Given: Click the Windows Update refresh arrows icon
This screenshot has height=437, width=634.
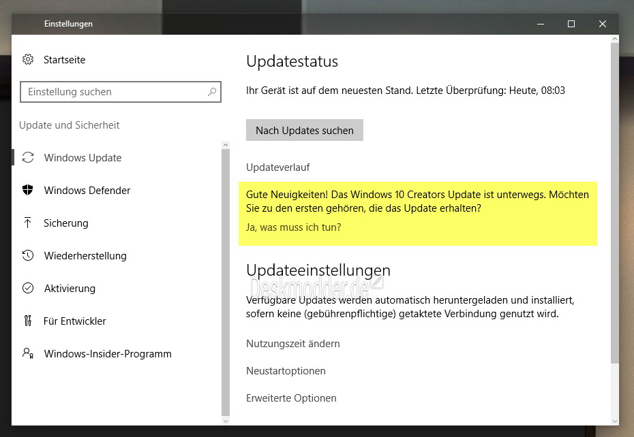Looking at the screenshot, I should (28, 157).
